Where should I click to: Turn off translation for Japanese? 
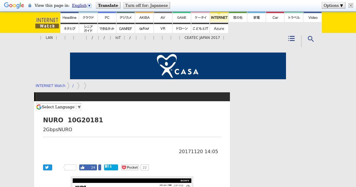(147, 5)
